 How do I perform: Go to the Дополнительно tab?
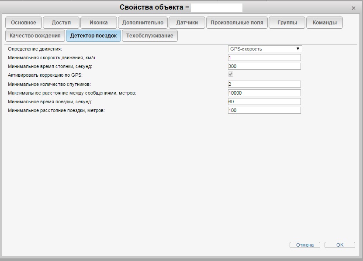(x=143, y=23)
